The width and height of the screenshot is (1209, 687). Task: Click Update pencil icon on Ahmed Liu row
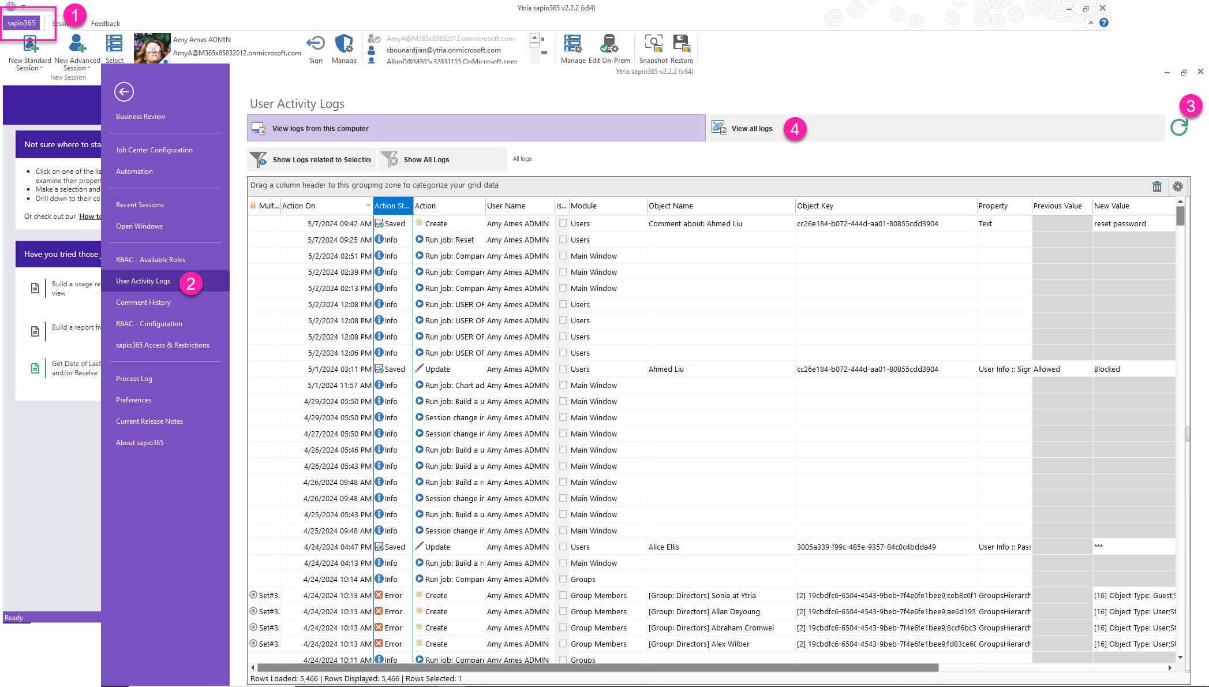tap(420, 368)
